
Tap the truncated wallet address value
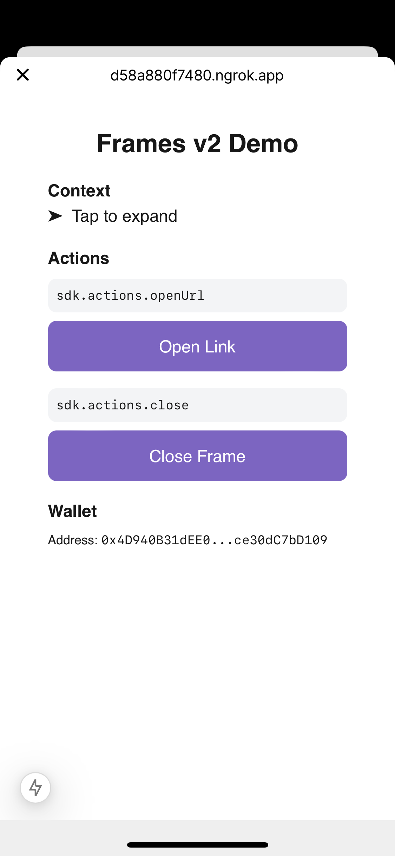214,540
